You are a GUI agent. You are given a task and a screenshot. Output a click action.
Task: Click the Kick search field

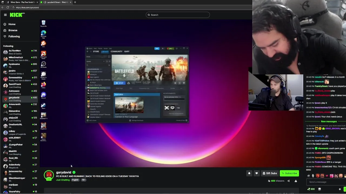pos(178,15)
